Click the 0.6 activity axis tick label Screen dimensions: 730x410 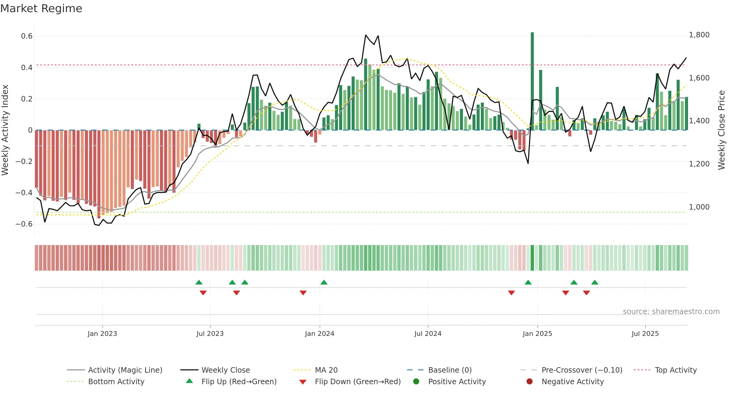[27, 36]
